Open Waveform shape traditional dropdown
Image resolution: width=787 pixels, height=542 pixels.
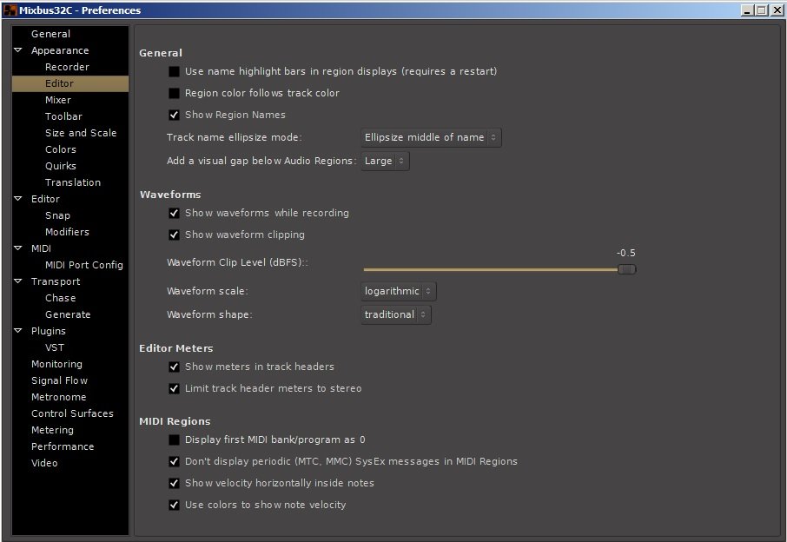click(x=395, y=314)
